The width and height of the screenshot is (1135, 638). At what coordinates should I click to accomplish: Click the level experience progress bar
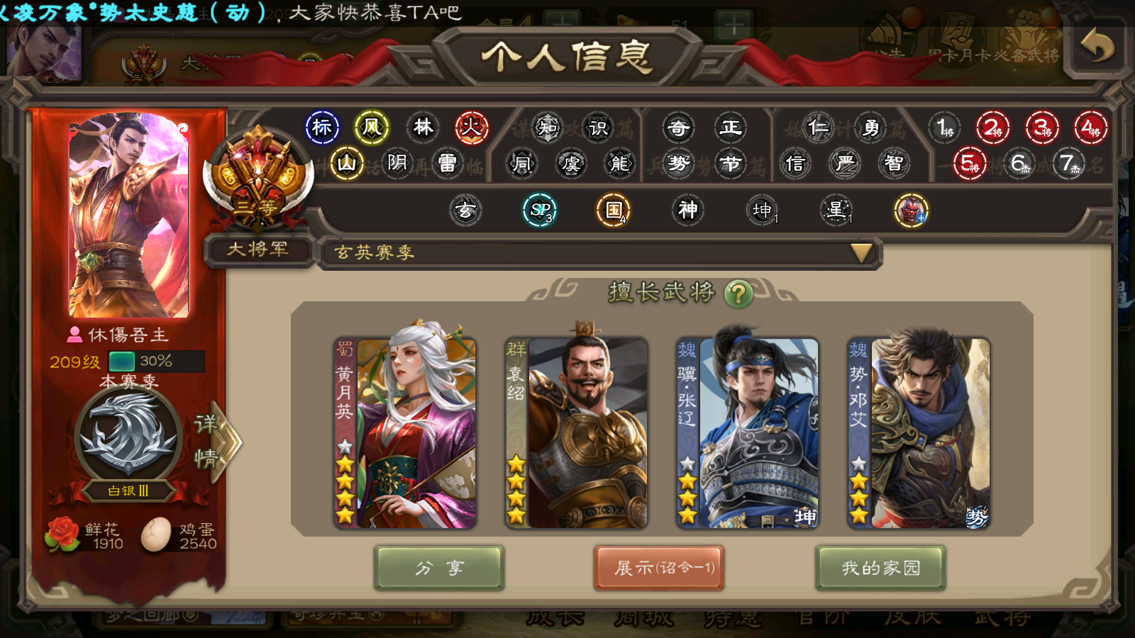point(156,362)
